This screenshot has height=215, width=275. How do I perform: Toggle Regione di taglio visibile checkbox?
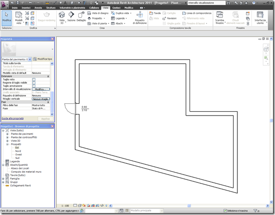tap(34, 83)
